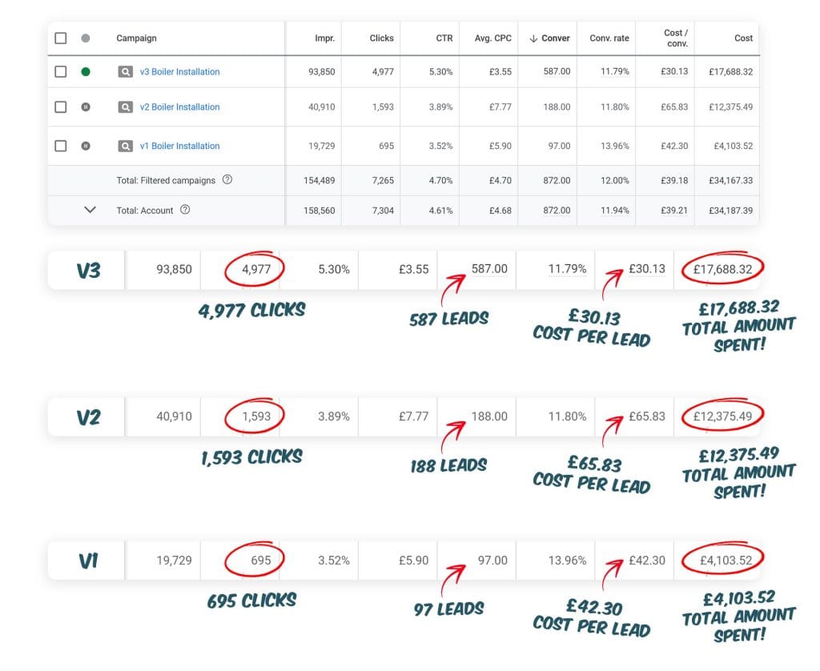
Task: Click the search campaign icon beside v3 Boiler Installation
Action: 125,72
